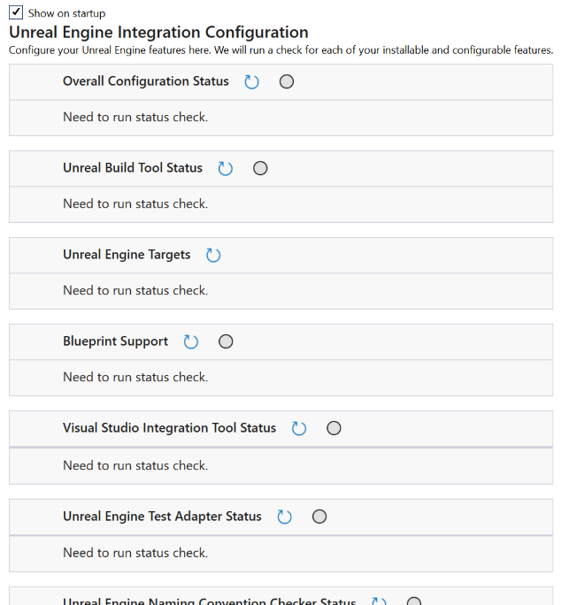Click the Blueprint Support status indicator circle
This screenshot has width=561, height=605.
(x=226, y=341)
